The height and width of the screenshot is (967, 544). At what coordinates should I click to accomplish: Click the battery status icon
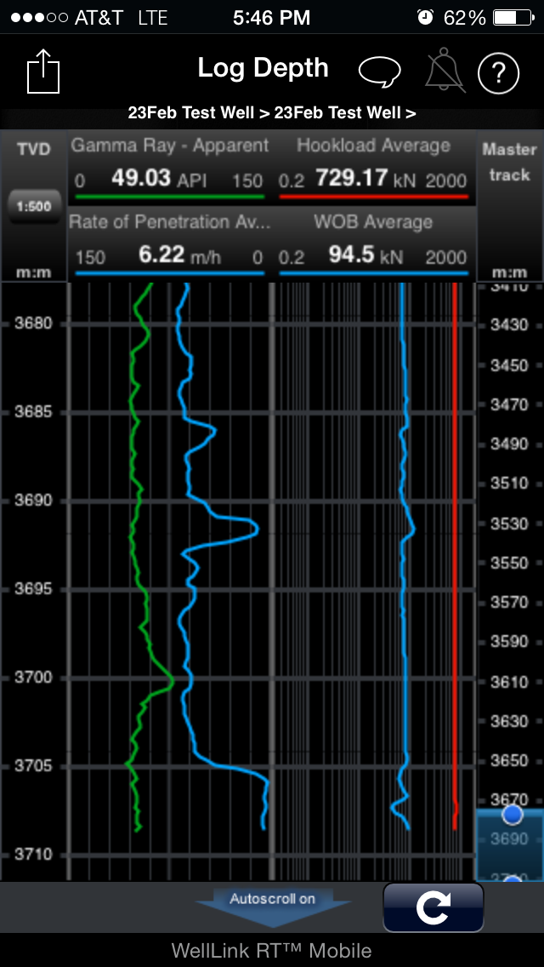pyautogui.click(x=513, y=17)
